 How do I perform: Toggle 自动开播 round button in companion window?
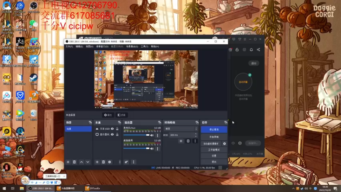pyautogui.click(x=243, y=82)
